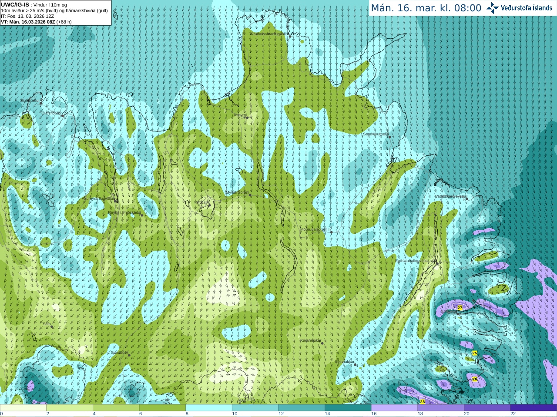This screenshot has height=417, width=557.
Task: Click the yellow gust label 26
Action: (475, 379)
